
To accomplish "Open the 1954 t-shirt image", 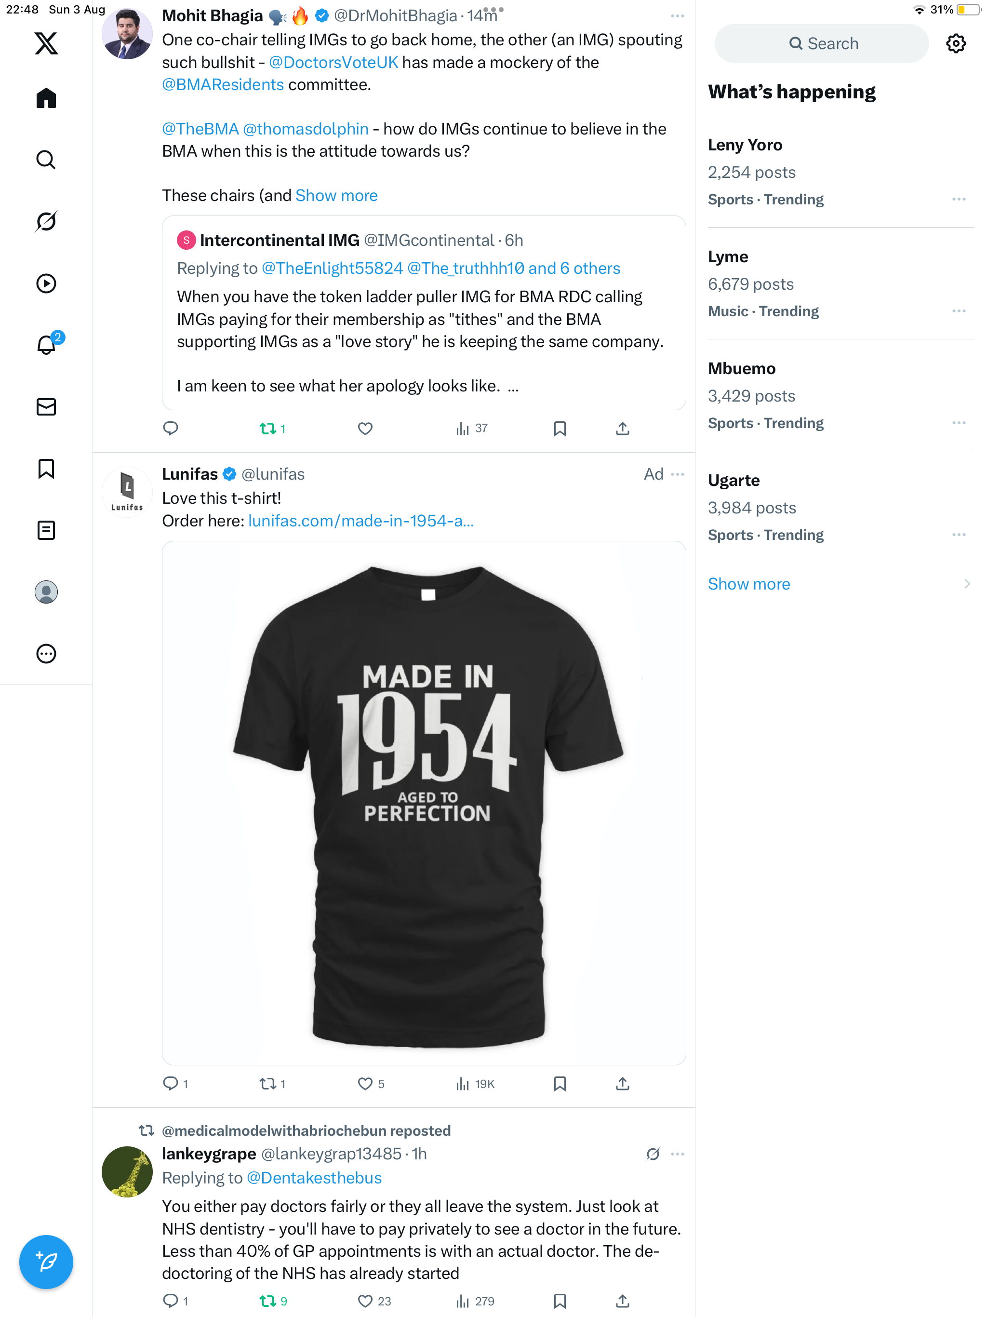I will pyautogui.click(x=424, y=803).
